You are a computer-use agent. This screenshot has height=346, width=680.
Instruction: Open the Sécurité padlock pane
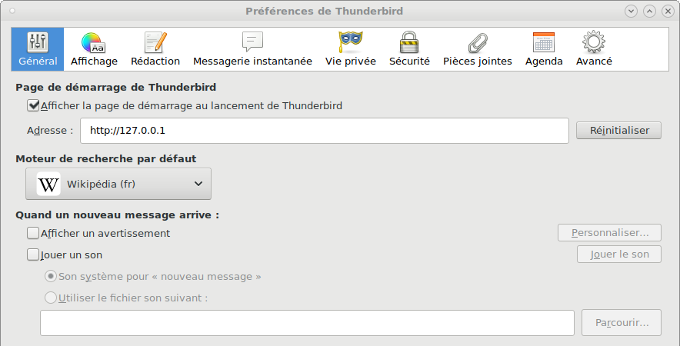(409, 49)
